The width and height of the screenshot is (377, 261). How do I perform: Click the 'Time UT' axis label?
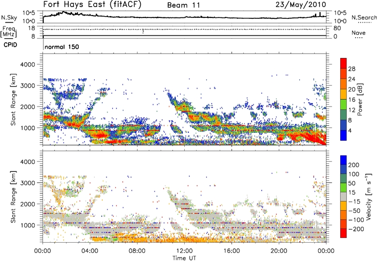coord(184,258)
